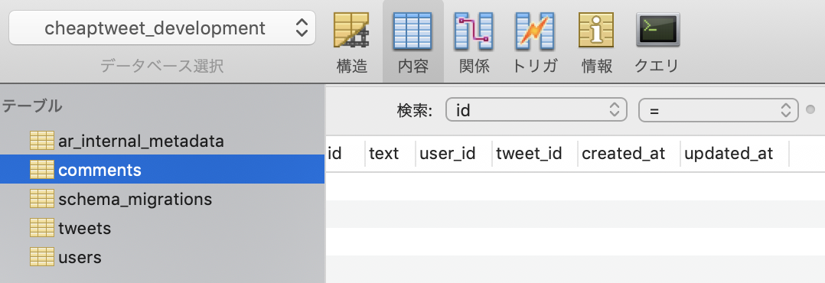Open the 関係 (Relations) view icon

pyautogui.click(x=474, y=31)
